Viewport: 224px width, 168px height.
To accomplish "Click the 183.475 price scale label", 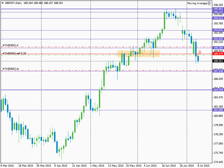I will click(x=218, y=97).
